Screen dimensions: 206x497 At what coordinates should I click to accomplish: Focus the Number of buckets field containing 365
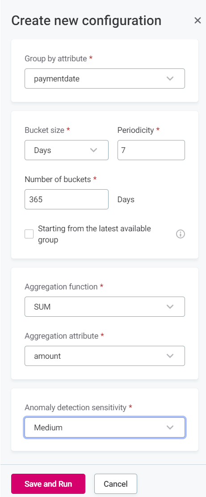point(67,200)
